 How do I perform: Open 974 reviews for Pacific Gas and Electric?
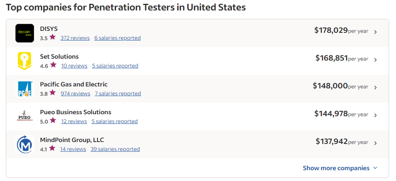(75, 93)
